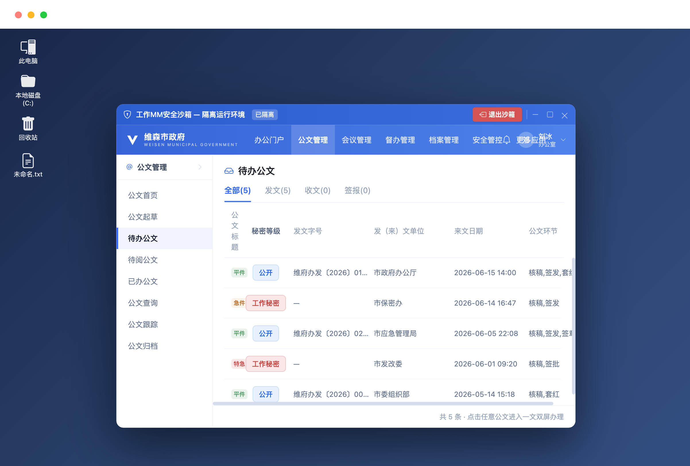690x466 pixels.
Task: Click the vertical scrollbar of the document list
Action: tap(573, 326)
